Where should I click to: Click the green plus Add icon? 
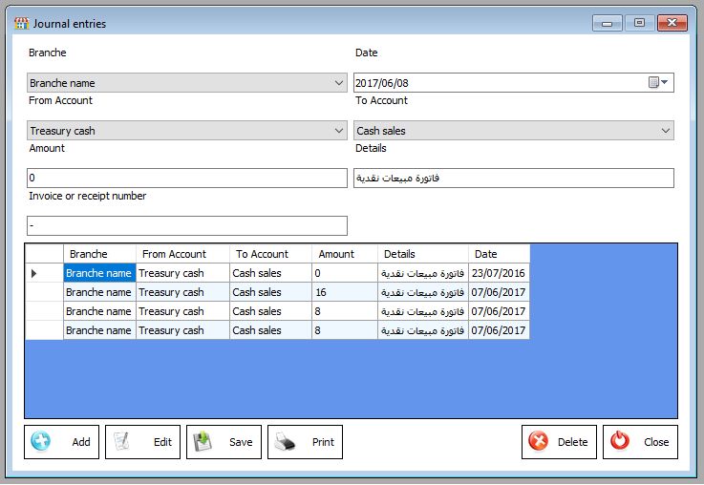point(40,442)
